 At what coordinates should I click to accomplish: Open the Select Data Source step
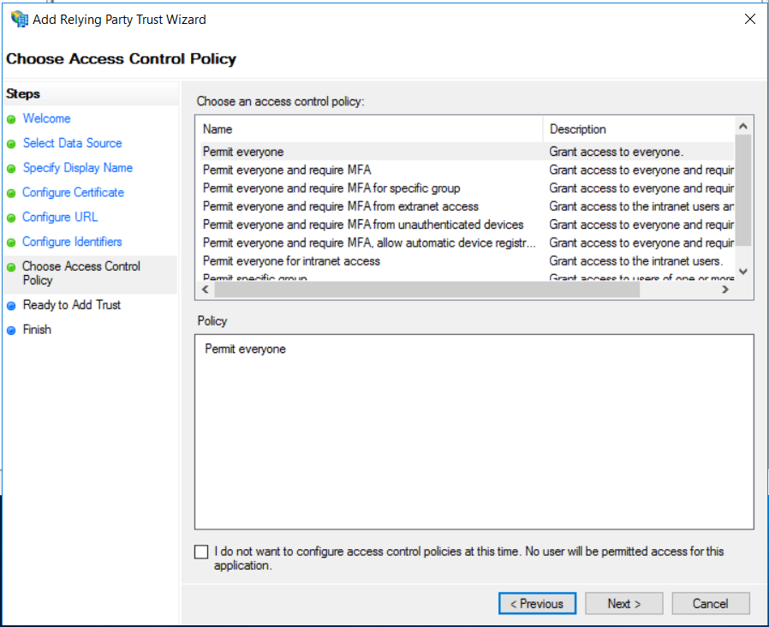(72, 143)
